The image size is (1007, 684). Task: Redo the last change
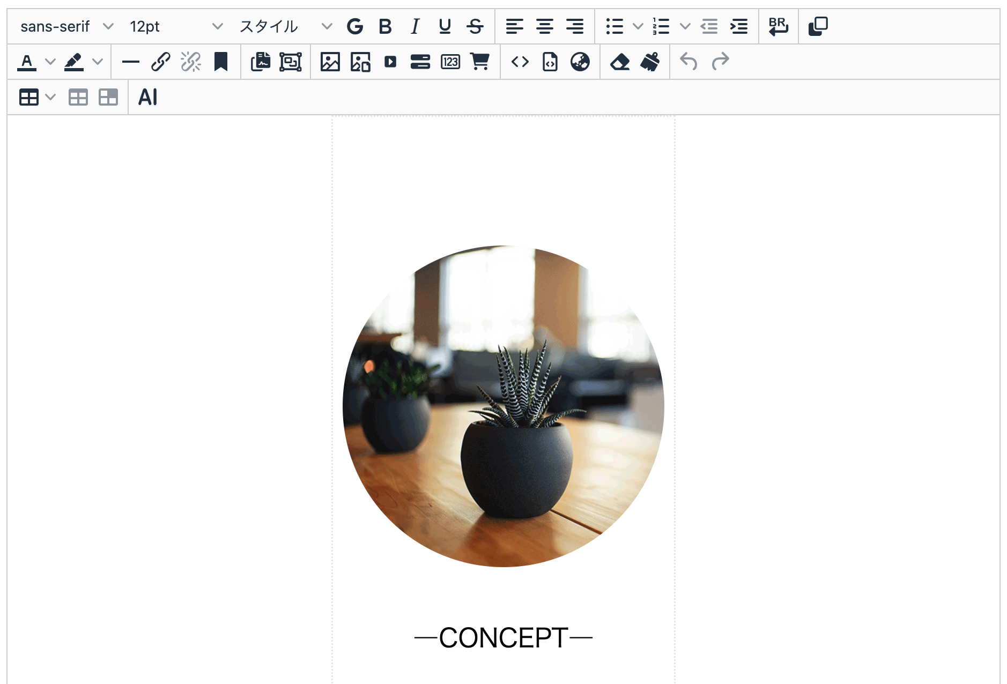[720, 62]
